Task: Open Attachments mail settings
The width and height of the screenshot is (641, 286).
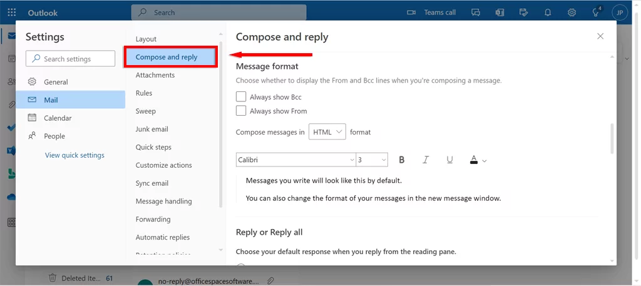Action: point(155,74)
